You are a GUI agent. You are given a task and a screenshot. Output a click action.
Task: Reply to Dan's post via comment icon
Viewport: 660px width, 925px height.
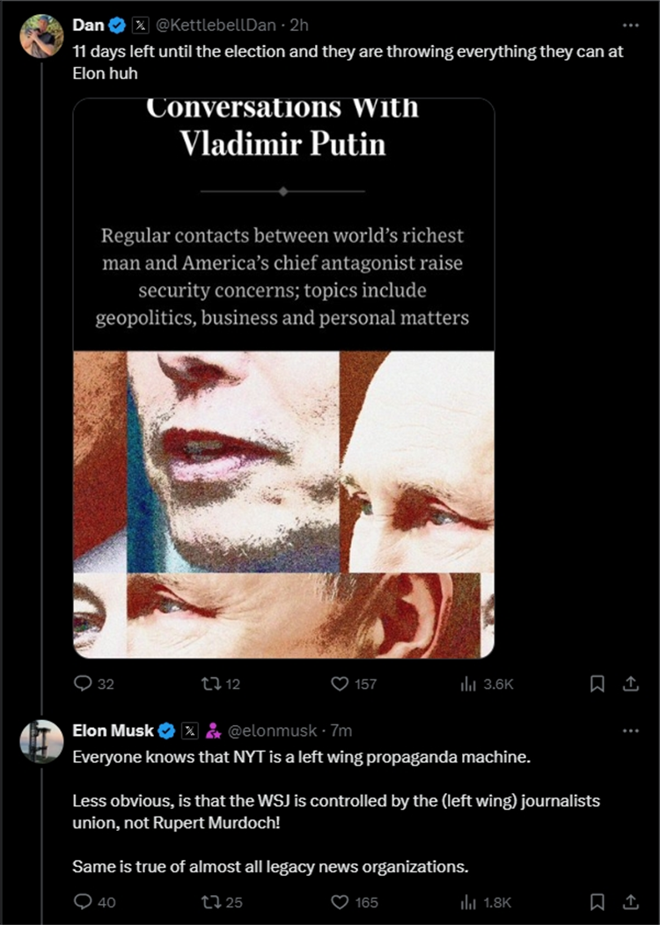point(84,684)
